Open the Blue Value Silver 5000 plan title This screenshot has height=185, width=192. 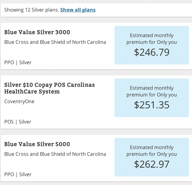click(x=37, y=144)
